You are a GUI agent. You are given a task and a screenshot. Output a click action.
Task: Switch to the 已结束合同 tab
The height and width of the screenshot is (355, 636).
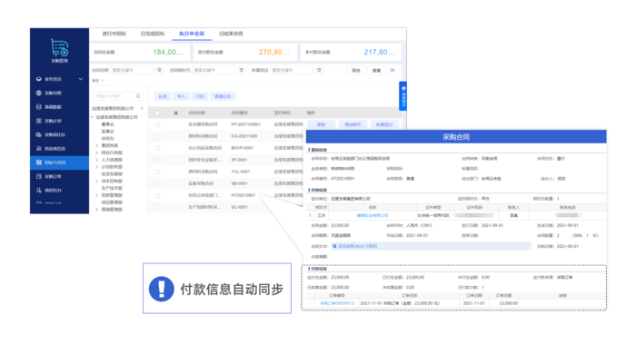[x=231, y=34]
